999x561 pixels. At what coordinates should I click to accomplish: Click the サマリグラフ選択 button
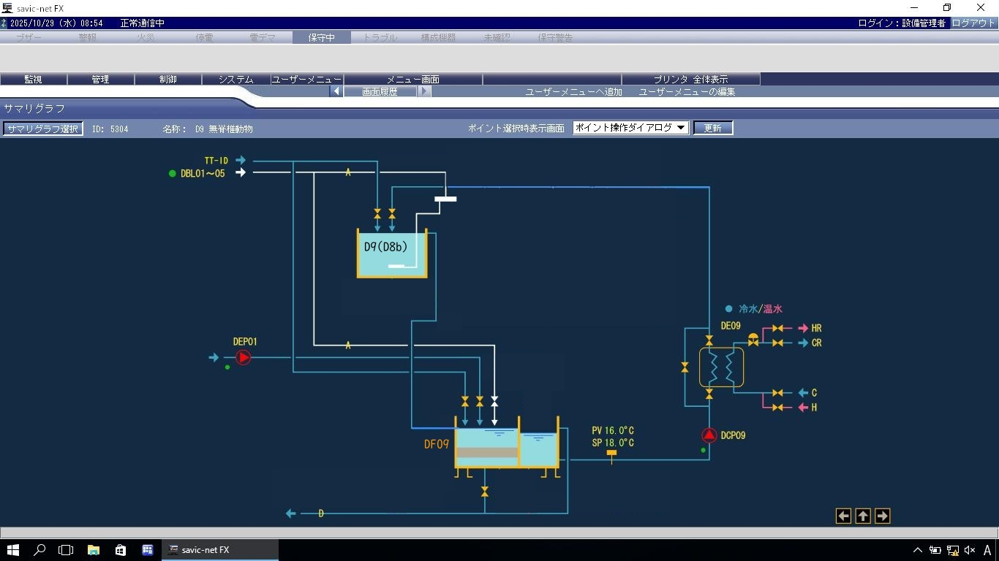42,129
